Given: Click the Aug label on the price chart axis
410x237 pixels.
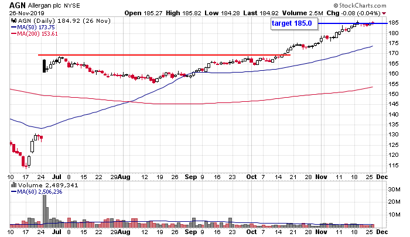Looking at the screenshot, I should pos(124,177).
